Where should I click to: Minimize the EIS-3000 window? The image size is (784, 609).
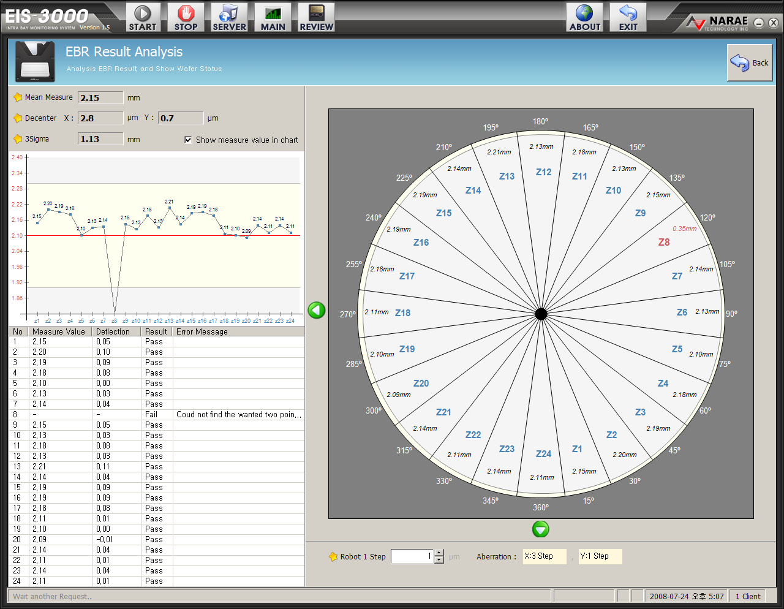pos(759,23)
